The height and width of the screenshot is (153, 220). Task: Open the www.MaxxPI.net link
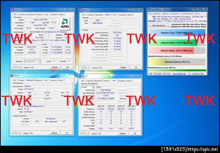click(x=179, y=74)
